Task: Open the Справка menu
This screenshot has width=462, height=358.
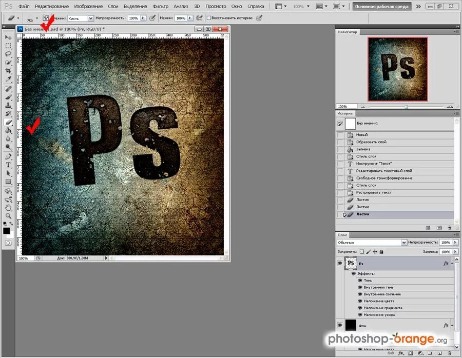Action: [x=256, y=6]
